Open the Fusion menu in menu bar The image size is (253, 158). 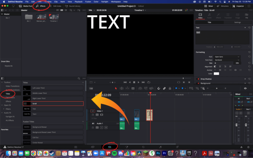point(88,2)
